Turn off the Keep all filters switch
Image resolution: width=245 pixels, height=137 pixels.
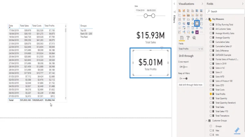(x=185, y=79)
